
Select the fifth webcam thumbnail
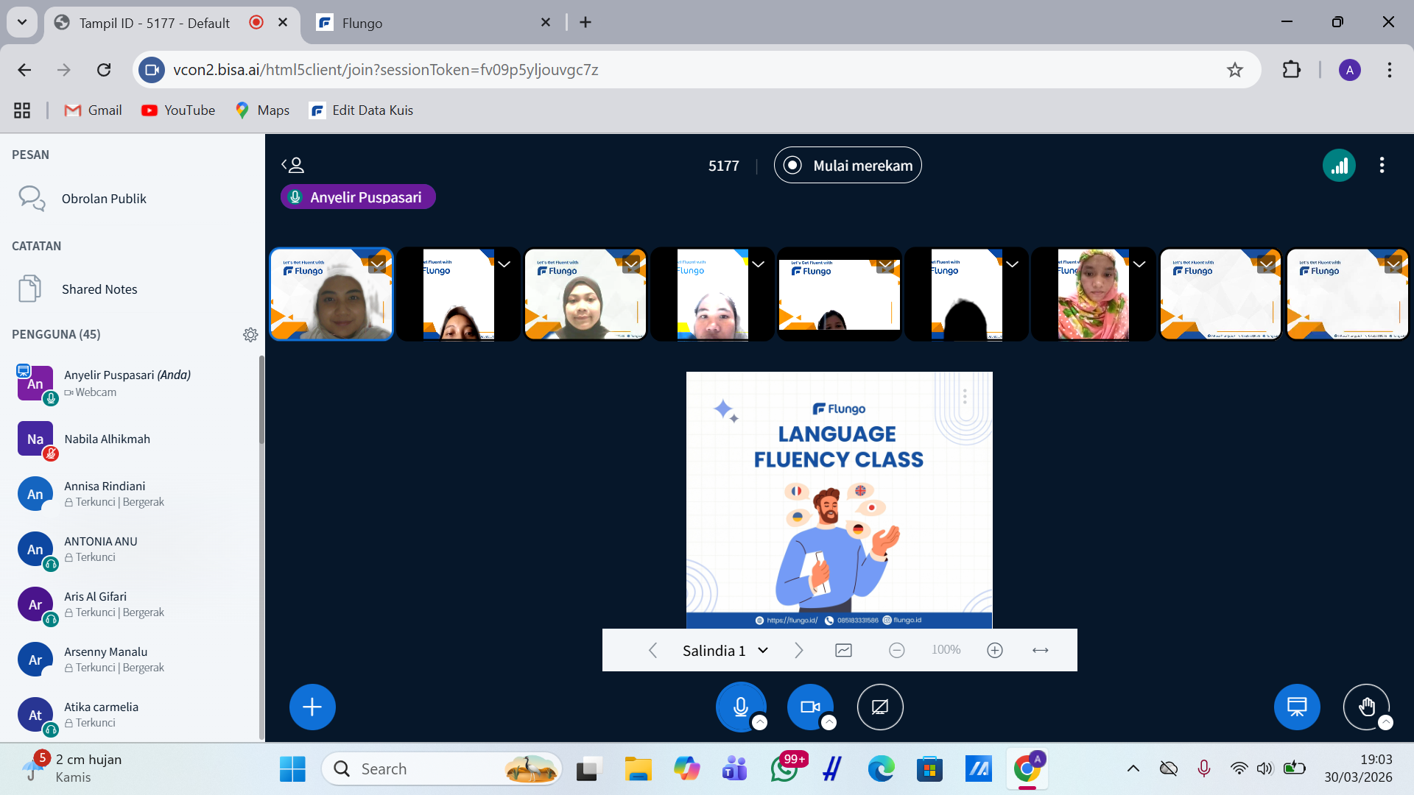pyautogui.click(x=840, y=294)
